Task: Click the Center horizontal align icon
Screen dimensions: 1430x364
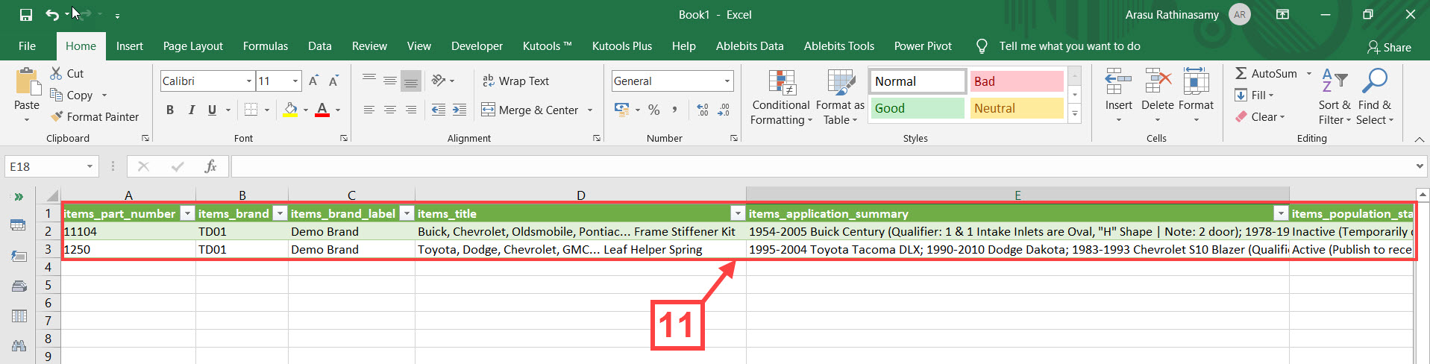Action: click(390, 110)
